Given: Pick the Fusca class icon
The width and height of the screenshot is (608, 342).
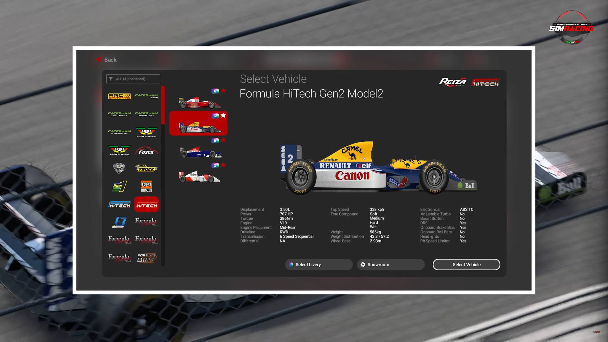Looking at the screenshot, I should click(146, 151).
